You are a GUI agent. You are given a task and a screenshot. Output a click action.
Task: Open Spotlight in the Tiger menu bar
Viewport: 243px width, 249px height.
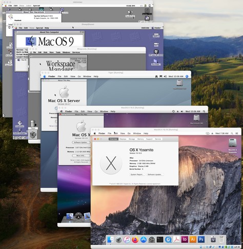[187, 76]
